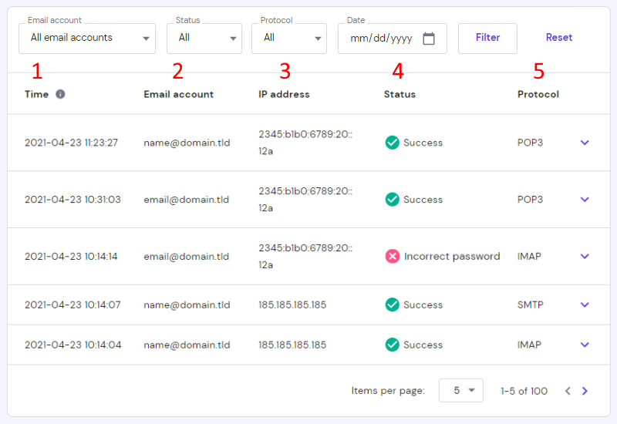Screen dimensions: 617x424
Task: Expand the SMTP log entry details
Action: pyautogui.click(x=585, y=305)
